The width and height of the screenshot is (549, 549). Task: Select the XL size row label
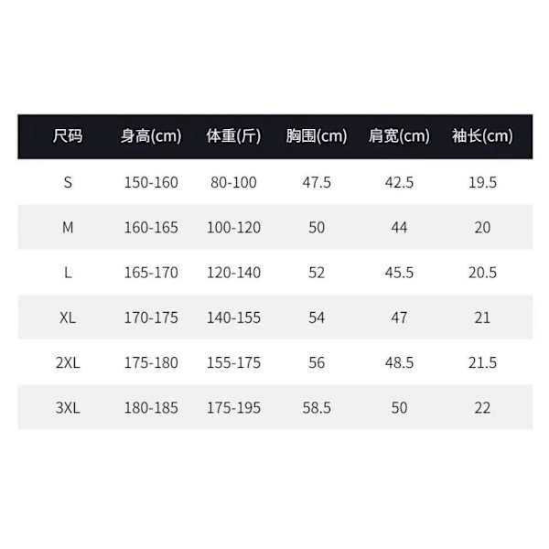point(68,318)
